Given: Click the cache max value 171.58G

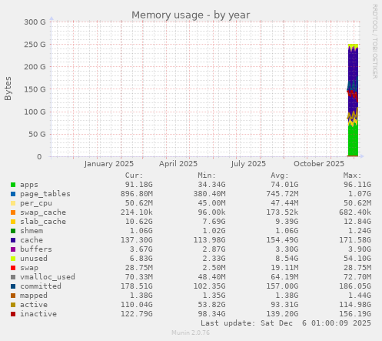Looking at the screenshot, I should (355, 240).
